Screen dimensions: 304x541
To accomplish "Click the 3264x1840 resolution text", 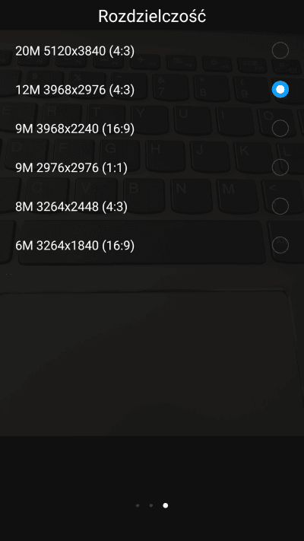I will coord(68,246).
